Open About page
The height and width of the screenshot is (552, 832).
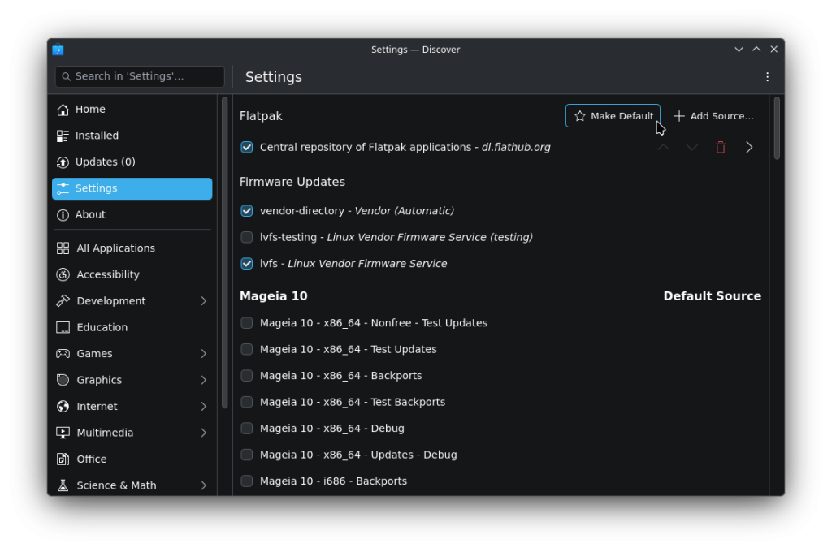[132, 215]
